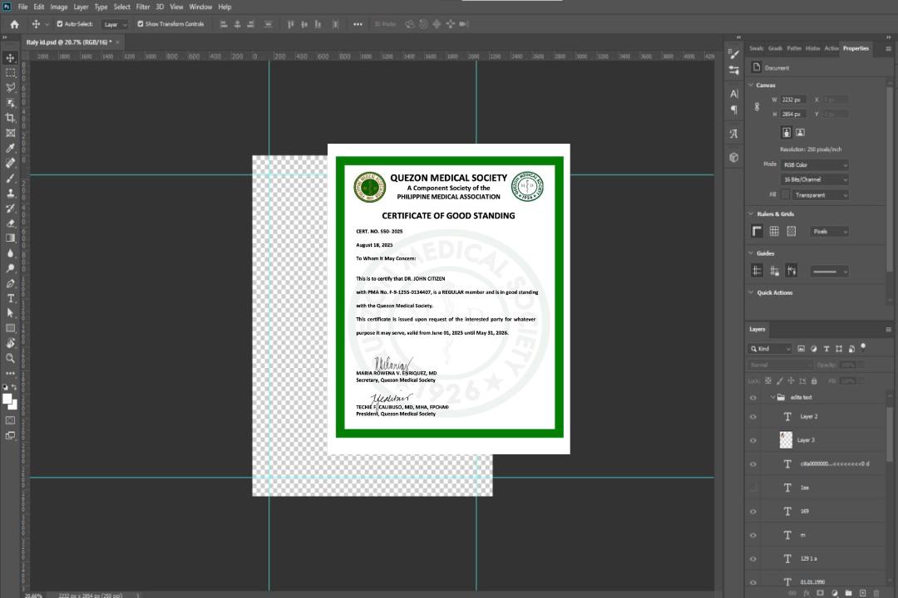Select the Rectangle shape tool

tap(10, 328)
